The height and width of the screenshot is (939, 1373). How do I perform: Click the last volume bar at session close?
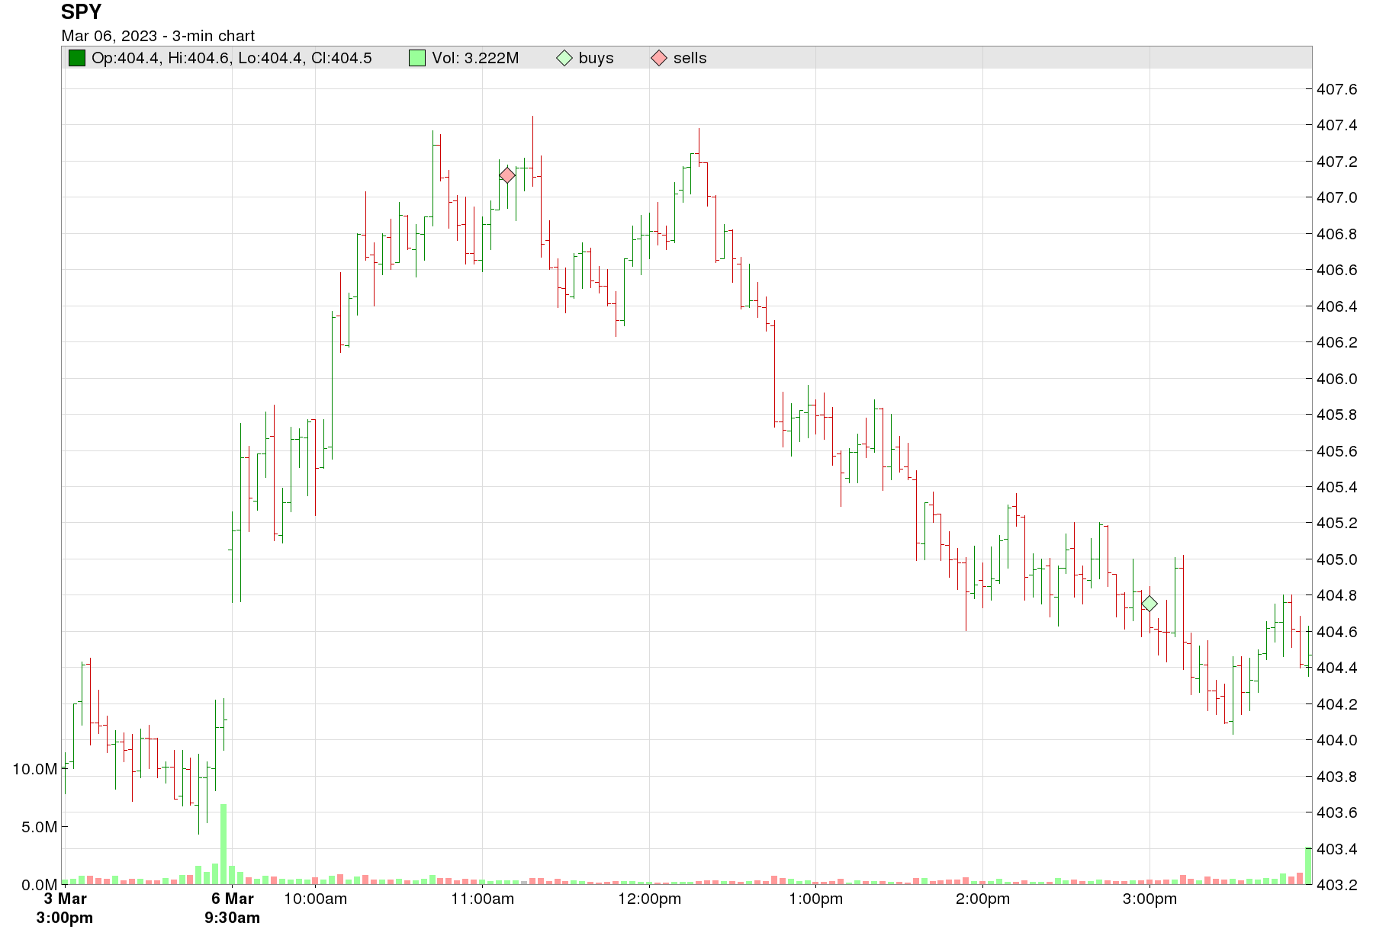(x=1308, y=866)
